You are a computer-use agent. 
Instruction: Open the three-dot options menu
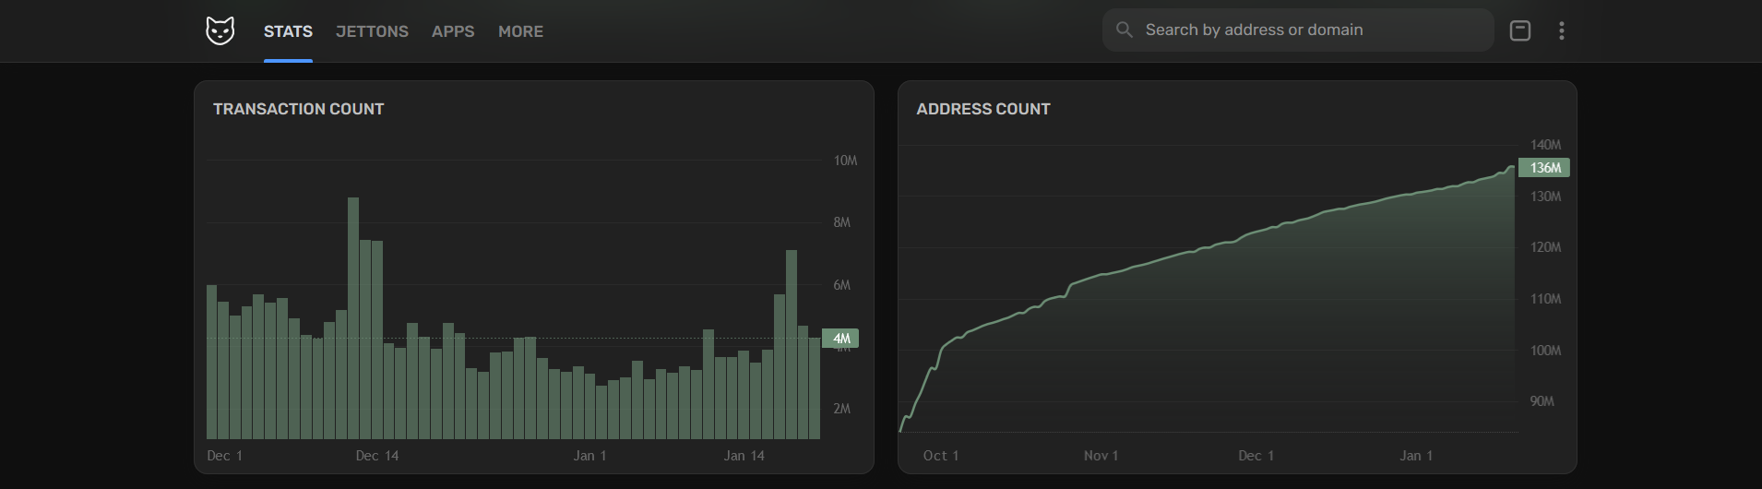[1561, 30]
